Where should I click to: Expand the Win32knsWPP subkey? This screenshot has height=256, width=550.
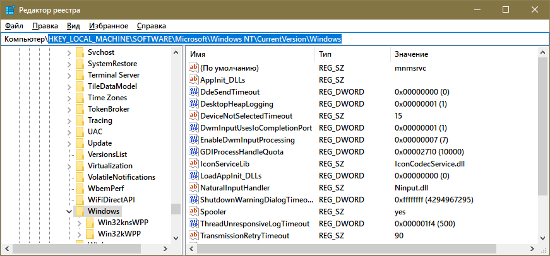[79, 223]
